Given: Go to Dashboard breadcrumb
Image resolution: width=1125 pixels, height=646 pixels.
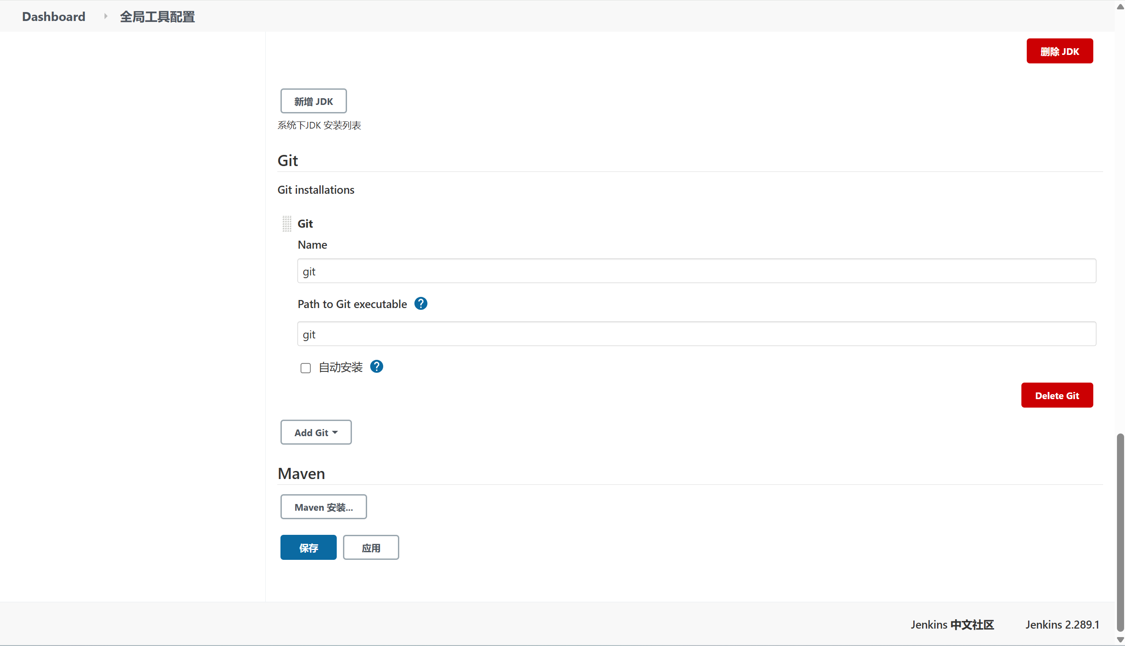Looking at the screenshot, I should [x=54, y=17].
